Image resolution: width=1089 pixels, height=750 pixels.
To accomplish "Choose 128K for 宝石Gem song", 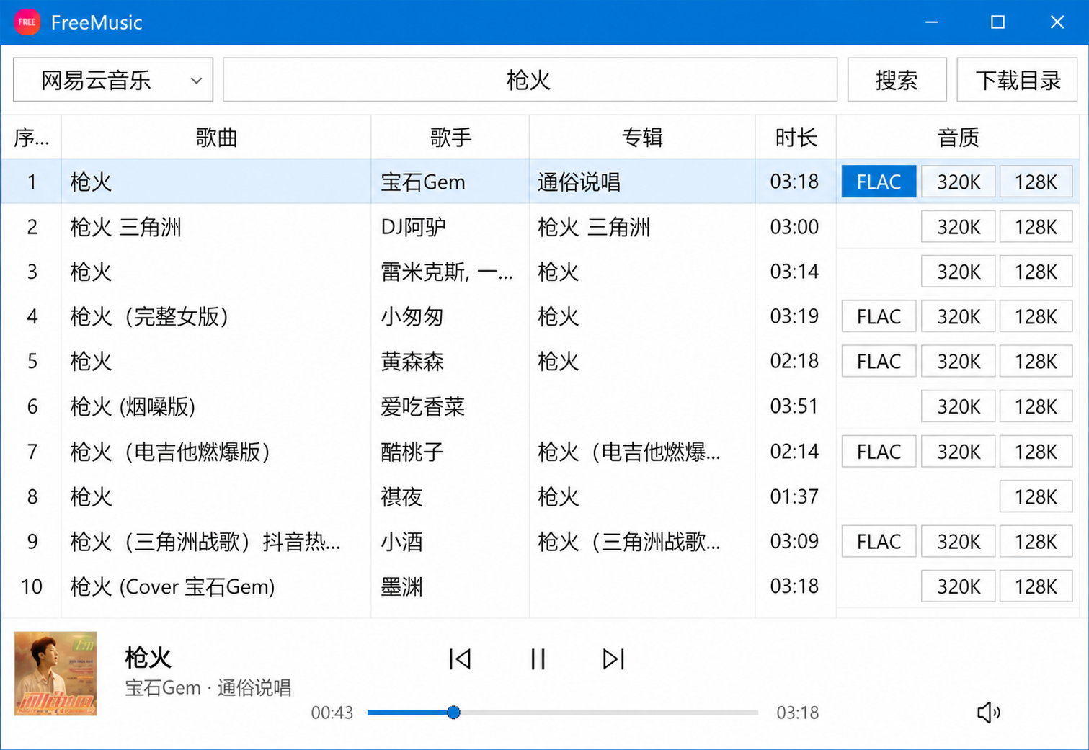I will 1036,182.
